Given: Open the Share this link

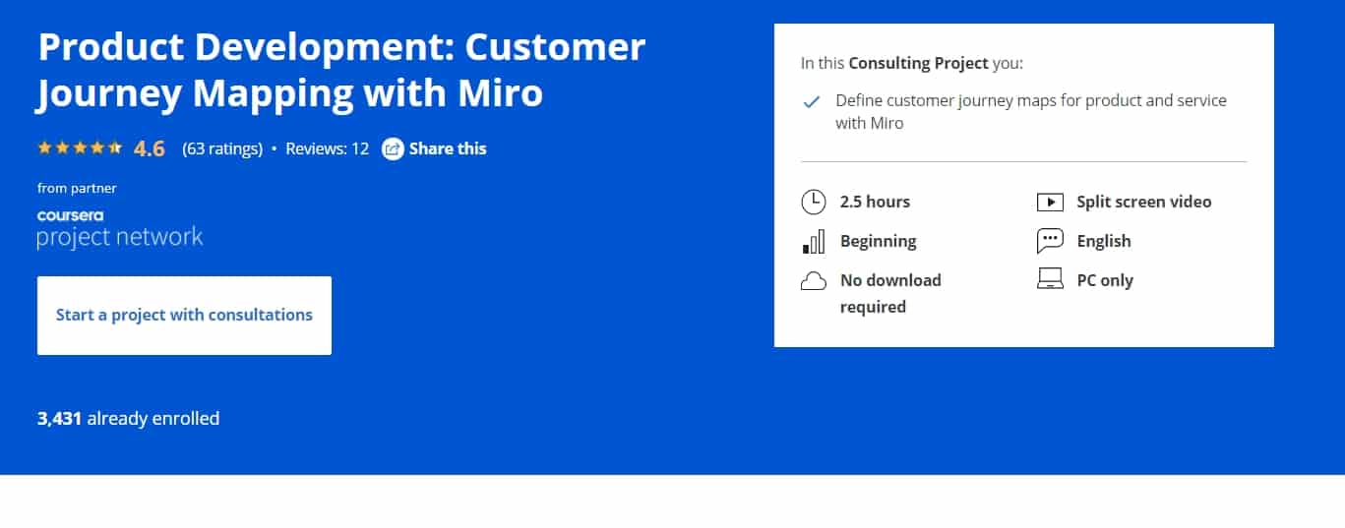Looking at the screenshot, I should (x=448, y=149).
